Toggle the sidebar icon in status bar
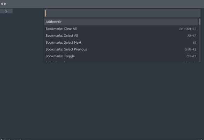 click(2, 139)
